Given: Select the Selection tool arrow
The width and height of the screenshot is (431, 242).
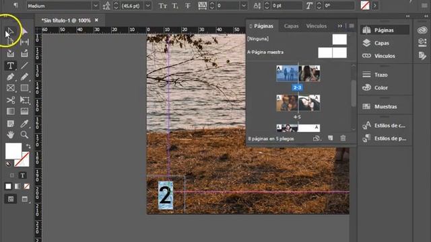Looking at the screenshot, I should point(11,31).
